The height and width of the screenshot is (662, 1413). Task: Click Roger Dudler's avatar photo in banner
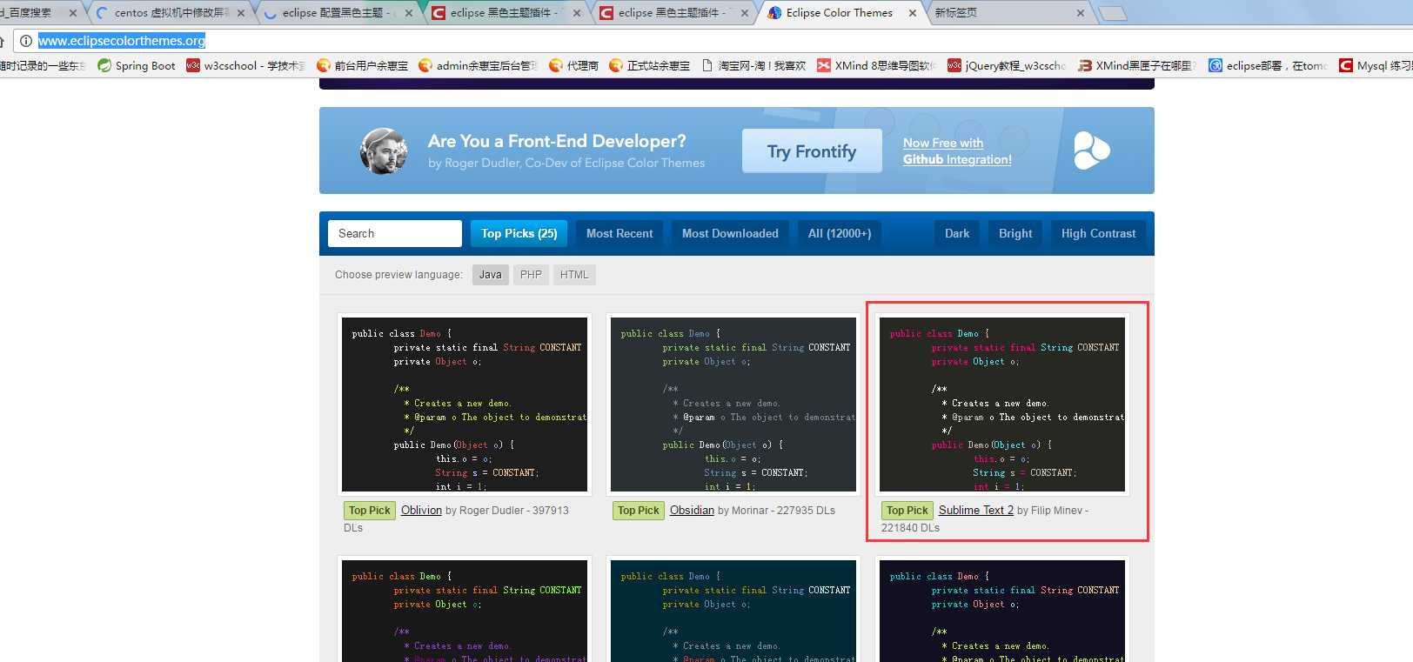click(x=383, y=150)
